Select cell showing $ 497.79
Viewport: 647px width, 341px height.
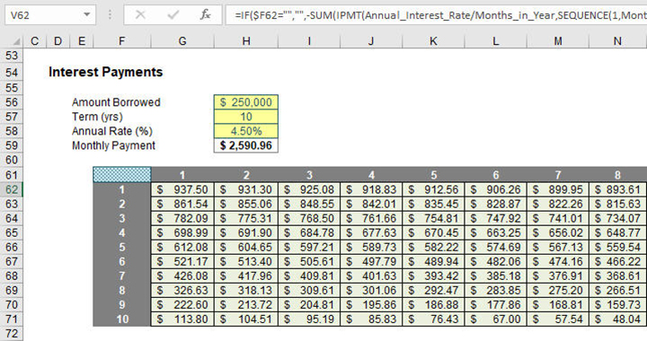371,261
